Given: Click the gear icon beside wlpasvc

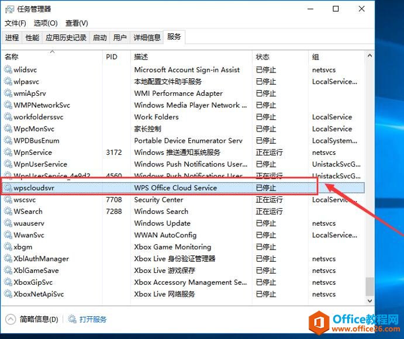Looking at the screenshot, I should tap(8, 81).
